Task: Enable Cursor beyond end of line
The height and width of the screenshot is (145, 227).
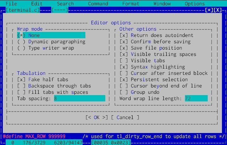Action: 161,86
